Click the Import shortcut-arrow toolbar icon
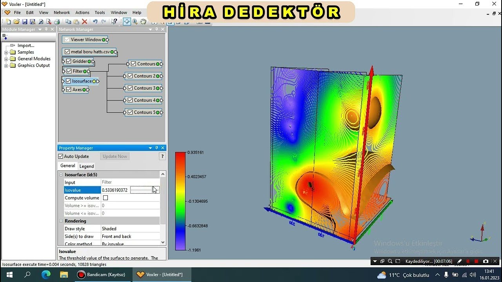The height and width of the screenshot is (282, 502). point(41,22)
